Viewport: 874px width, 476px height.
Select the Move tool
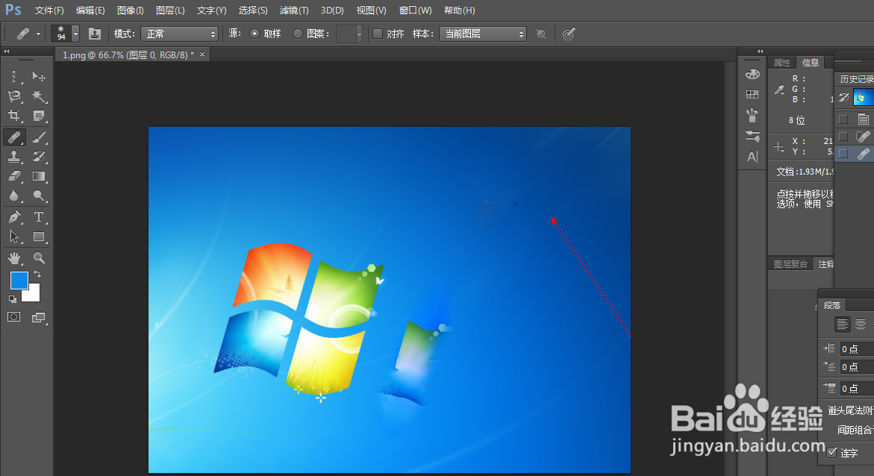tap(39, 76)
